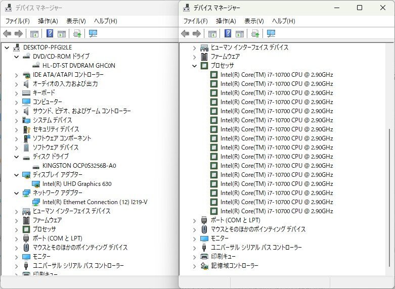395x289 pixels.
Task: Toggle console tree icon in left window toolbar
Action: [x=34, y=34]
